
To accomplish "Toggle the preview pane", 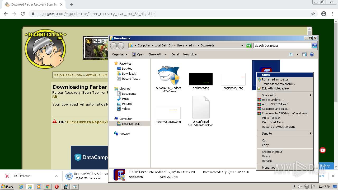I will click(304, 54).
